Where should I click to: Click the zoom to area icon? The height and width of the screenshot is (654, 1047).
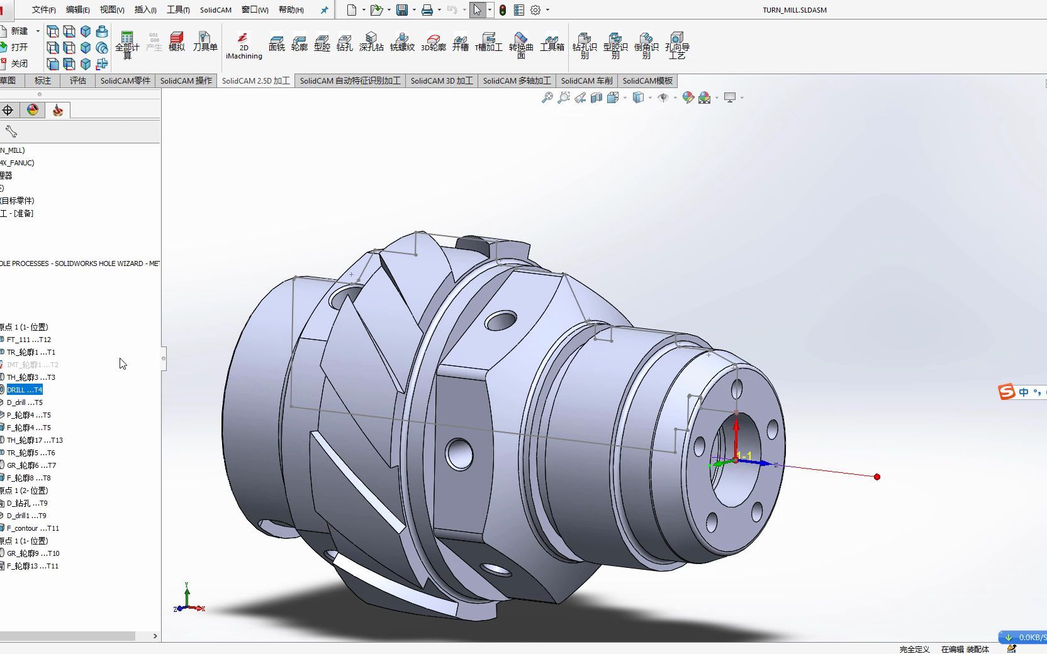click(564, 97)
